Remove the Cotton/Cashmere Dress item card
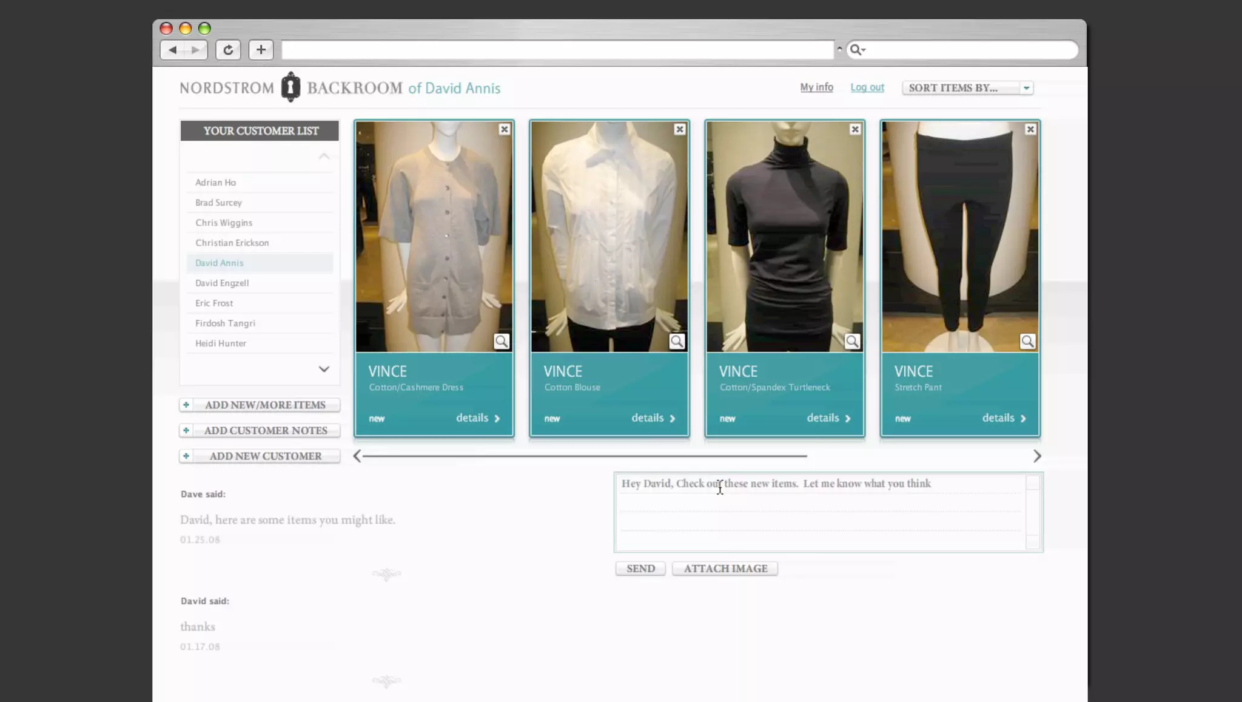Image resolution: width=1242 pixels, height=702 pixels. point(504,129)
